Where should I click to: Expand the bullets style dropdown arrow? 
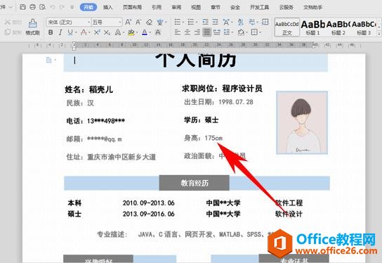point(183,23)
